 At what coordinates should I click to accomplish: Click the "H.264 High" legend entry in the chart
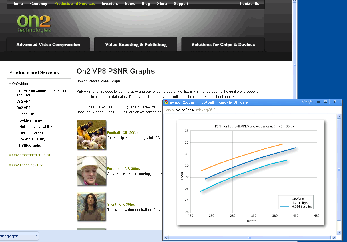(x=294, y=203)
